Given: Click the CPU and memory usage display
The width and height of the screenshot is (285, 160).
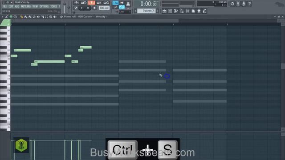Looking at the screenshot, I should point(212,4).
